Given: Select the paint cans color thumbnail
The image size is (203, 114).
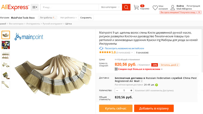Looking at the screenshot, I should click(6, 45).
